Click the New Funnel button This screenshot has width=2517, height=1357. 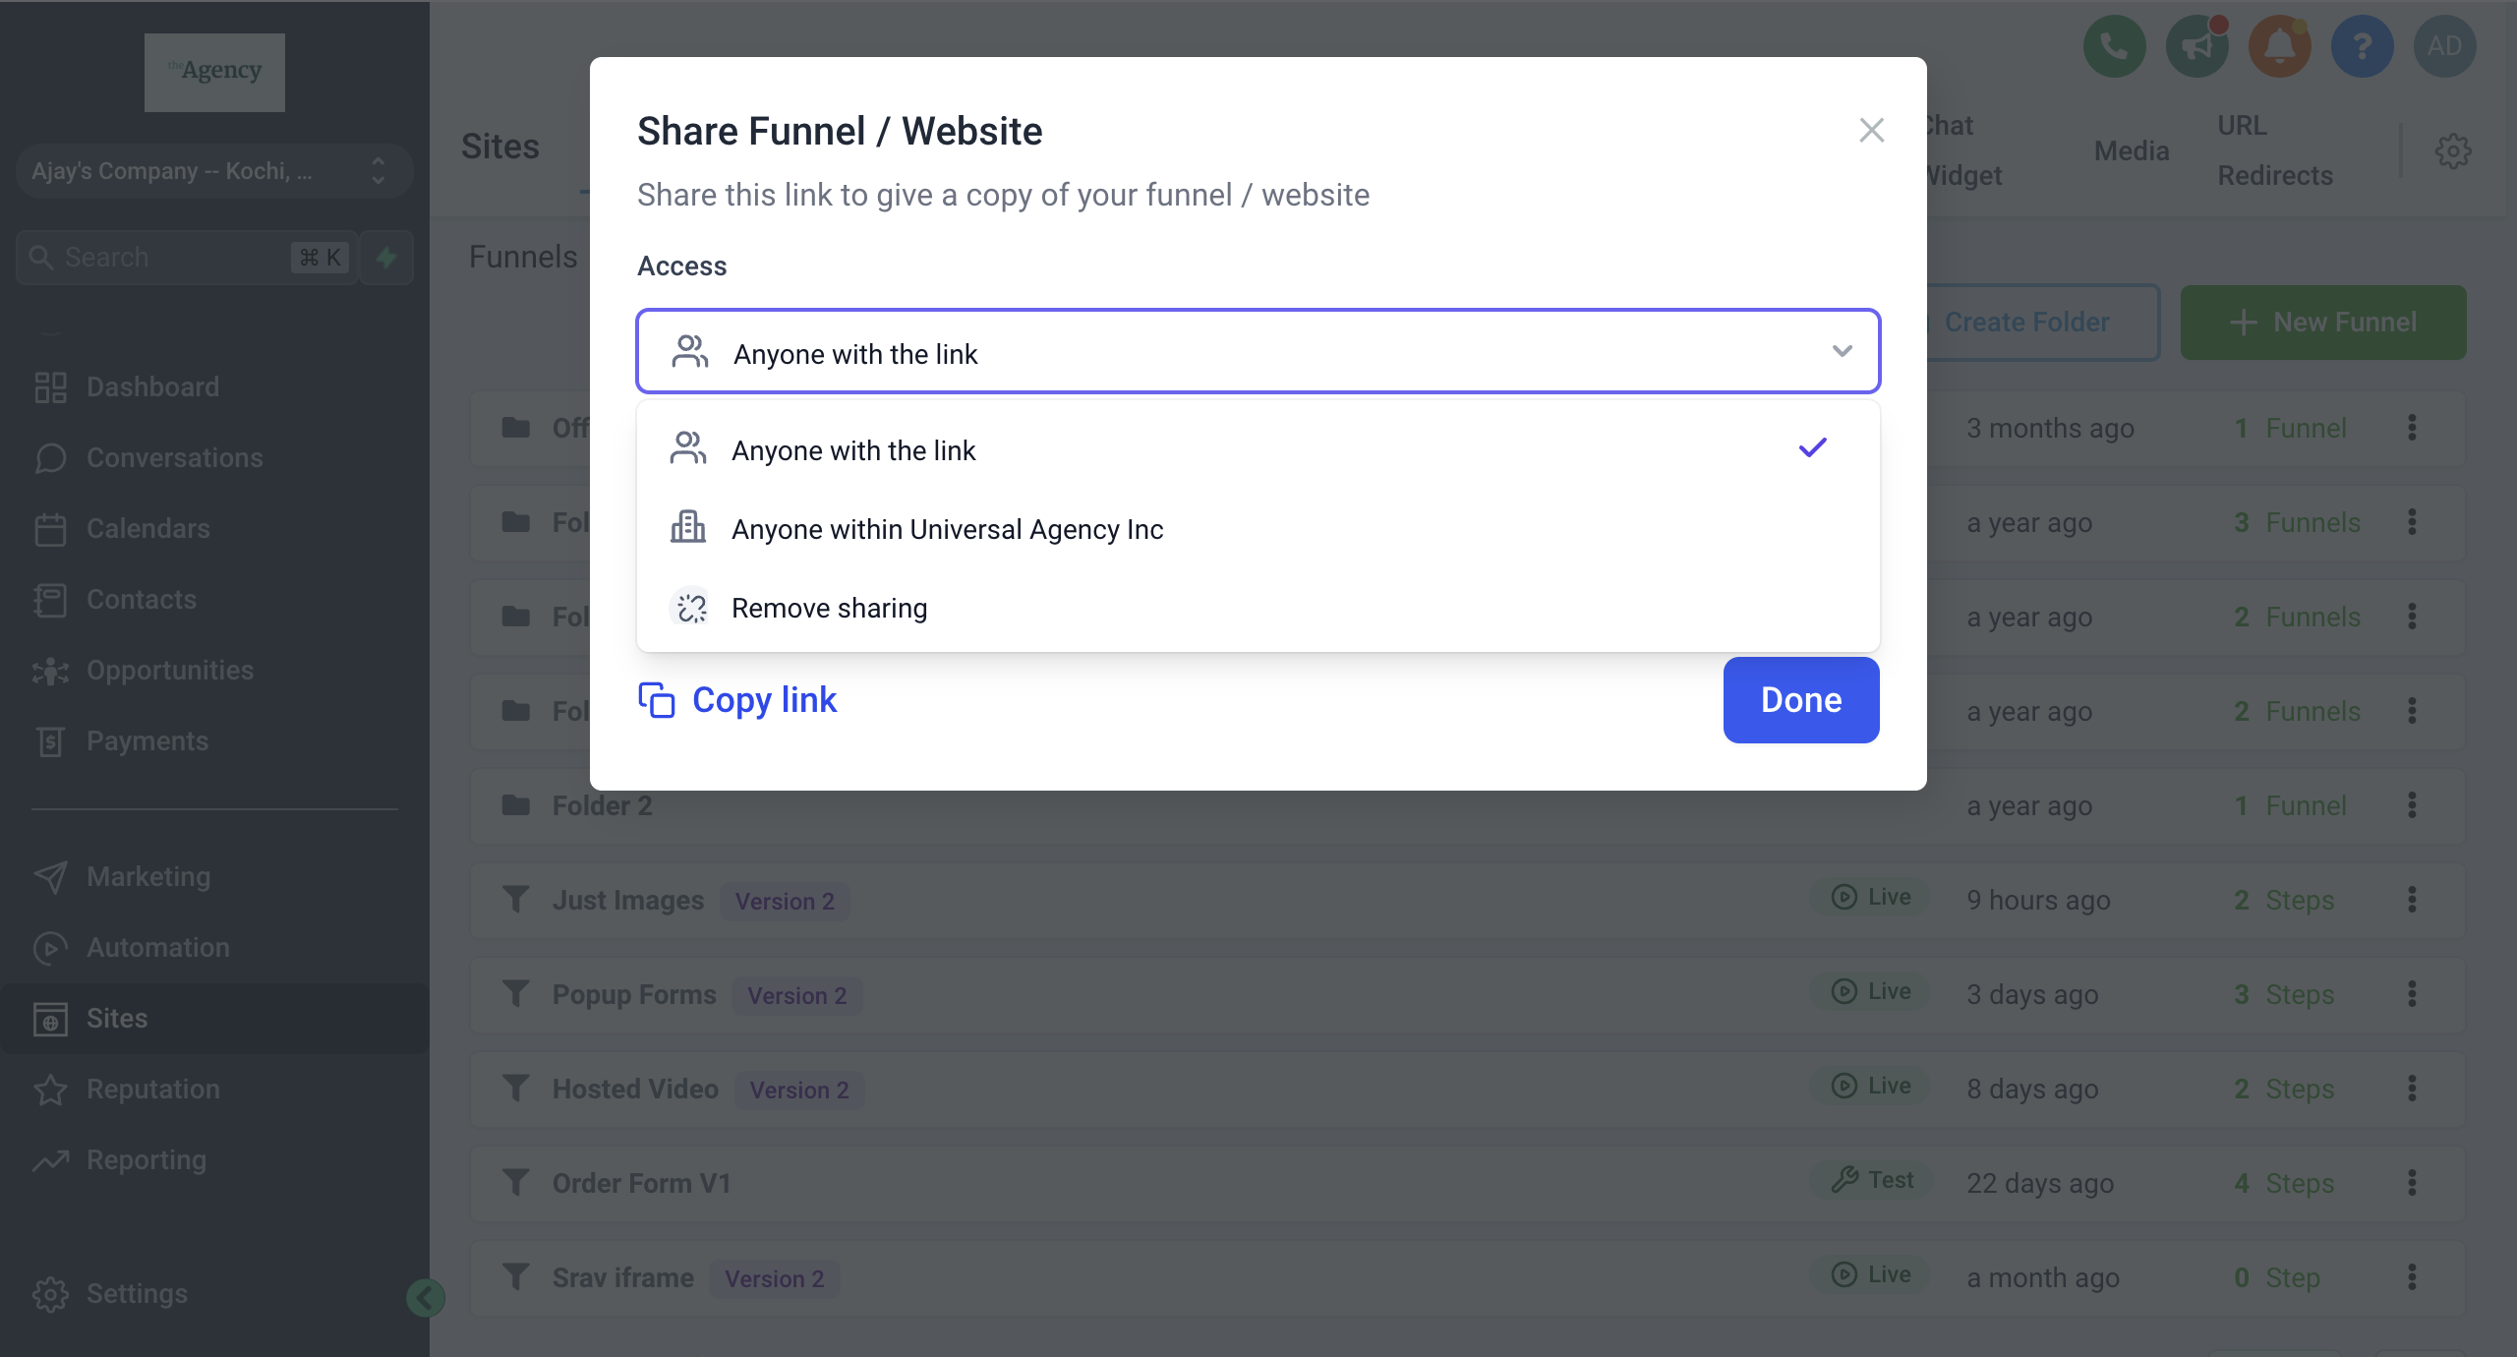point(2322,323)
